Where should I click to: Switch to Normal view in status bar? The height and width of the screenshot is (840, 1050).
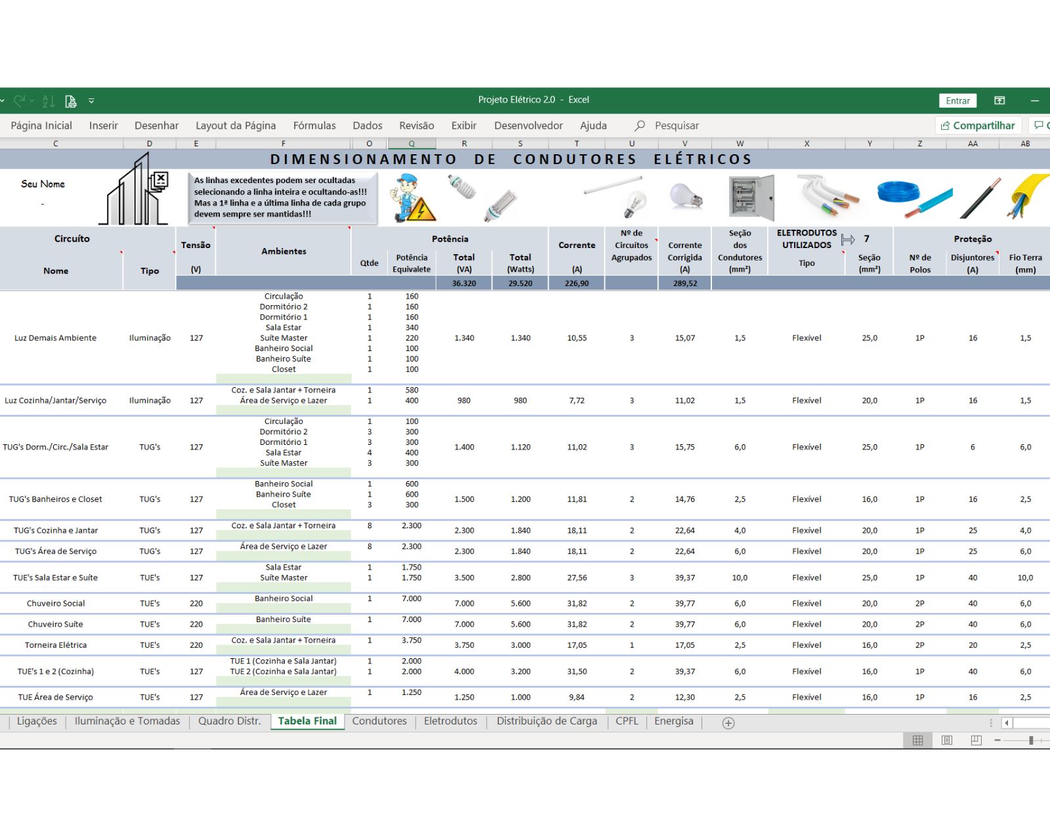tap(917, 740)
